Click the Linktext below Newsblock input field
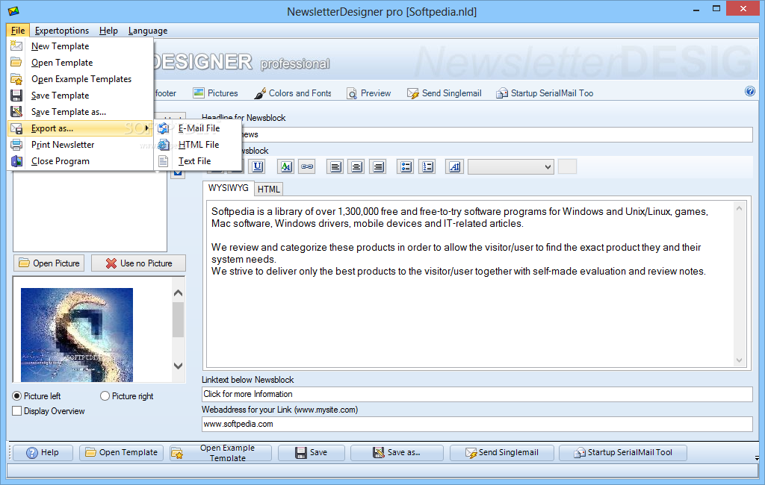The height and width of the screenshot is (485, 765). coord(477,394)
